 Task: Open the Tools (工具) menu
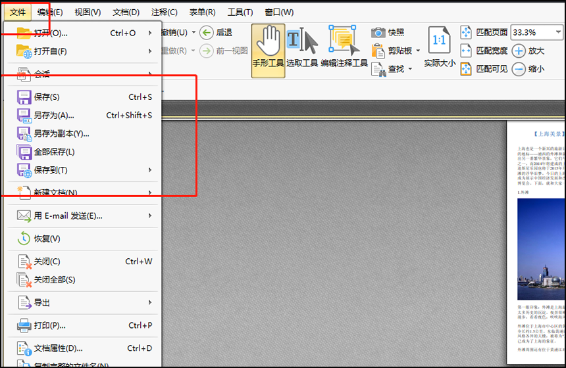pos(240,12)
